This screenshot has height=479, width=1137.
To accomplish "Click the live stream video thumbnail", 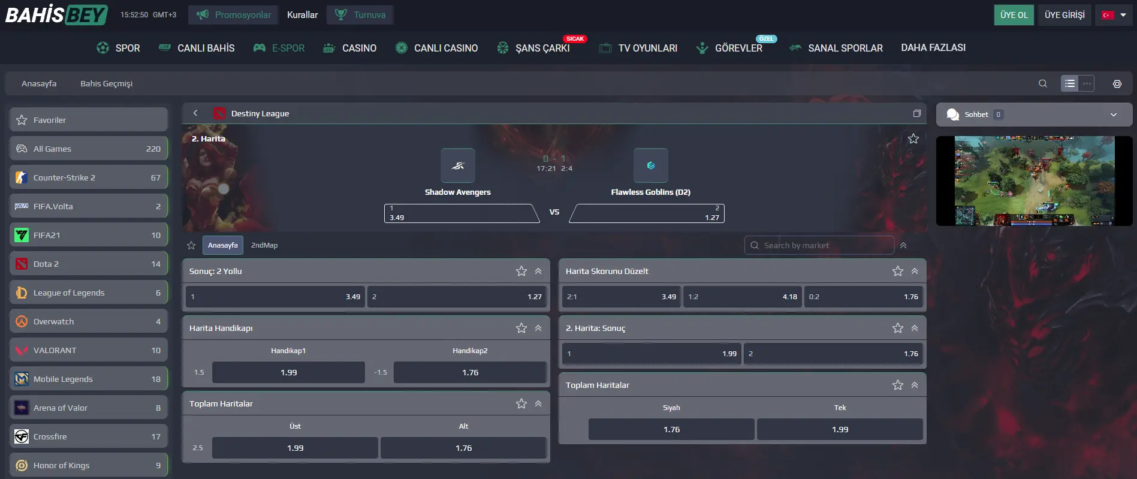I will [1035, 181].
